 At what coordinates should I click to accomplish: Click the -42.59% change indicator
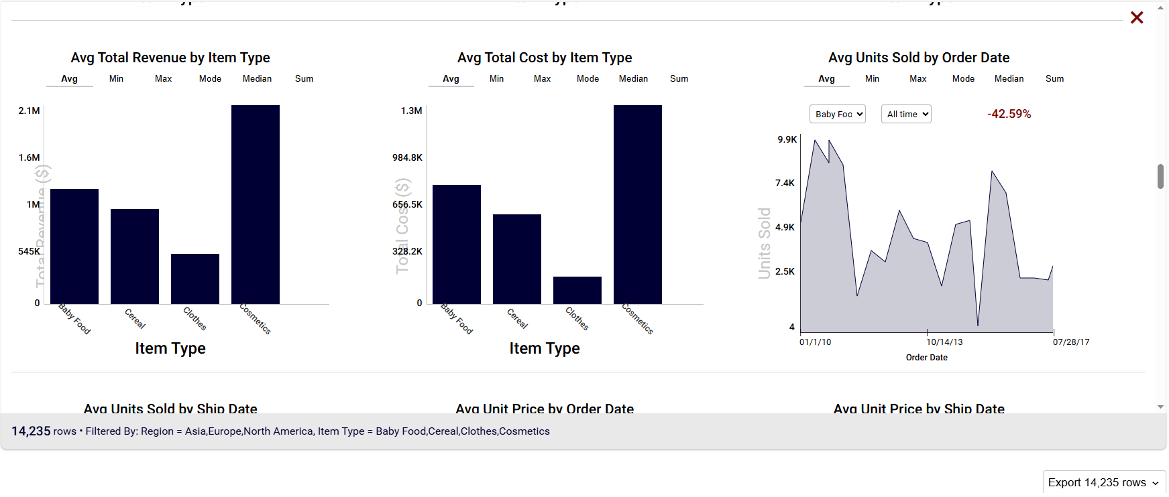[x=1009, y=114]
